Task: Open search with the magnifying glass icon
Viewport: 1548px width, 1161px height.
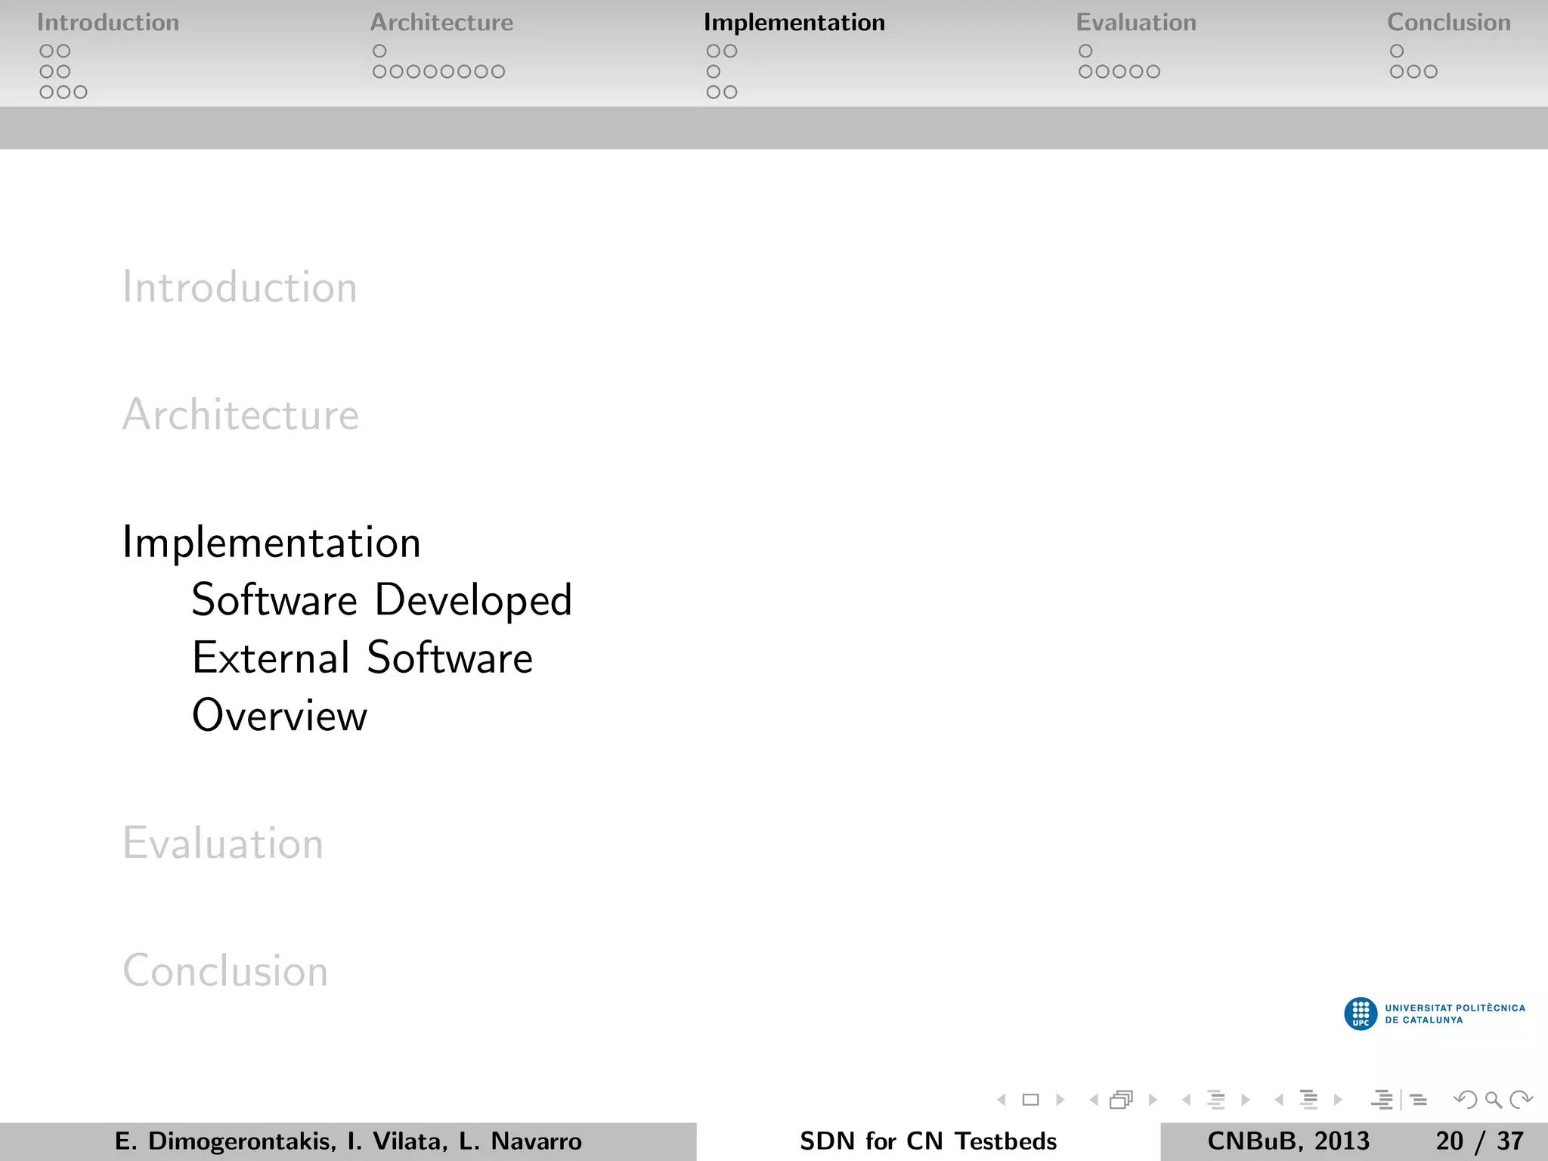Action: (1493, 1100)
